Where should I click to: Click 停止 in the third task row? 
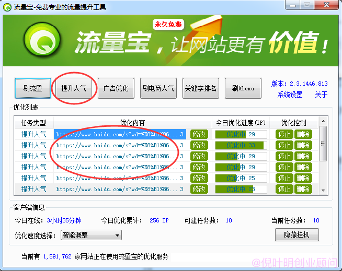[284, 156]
